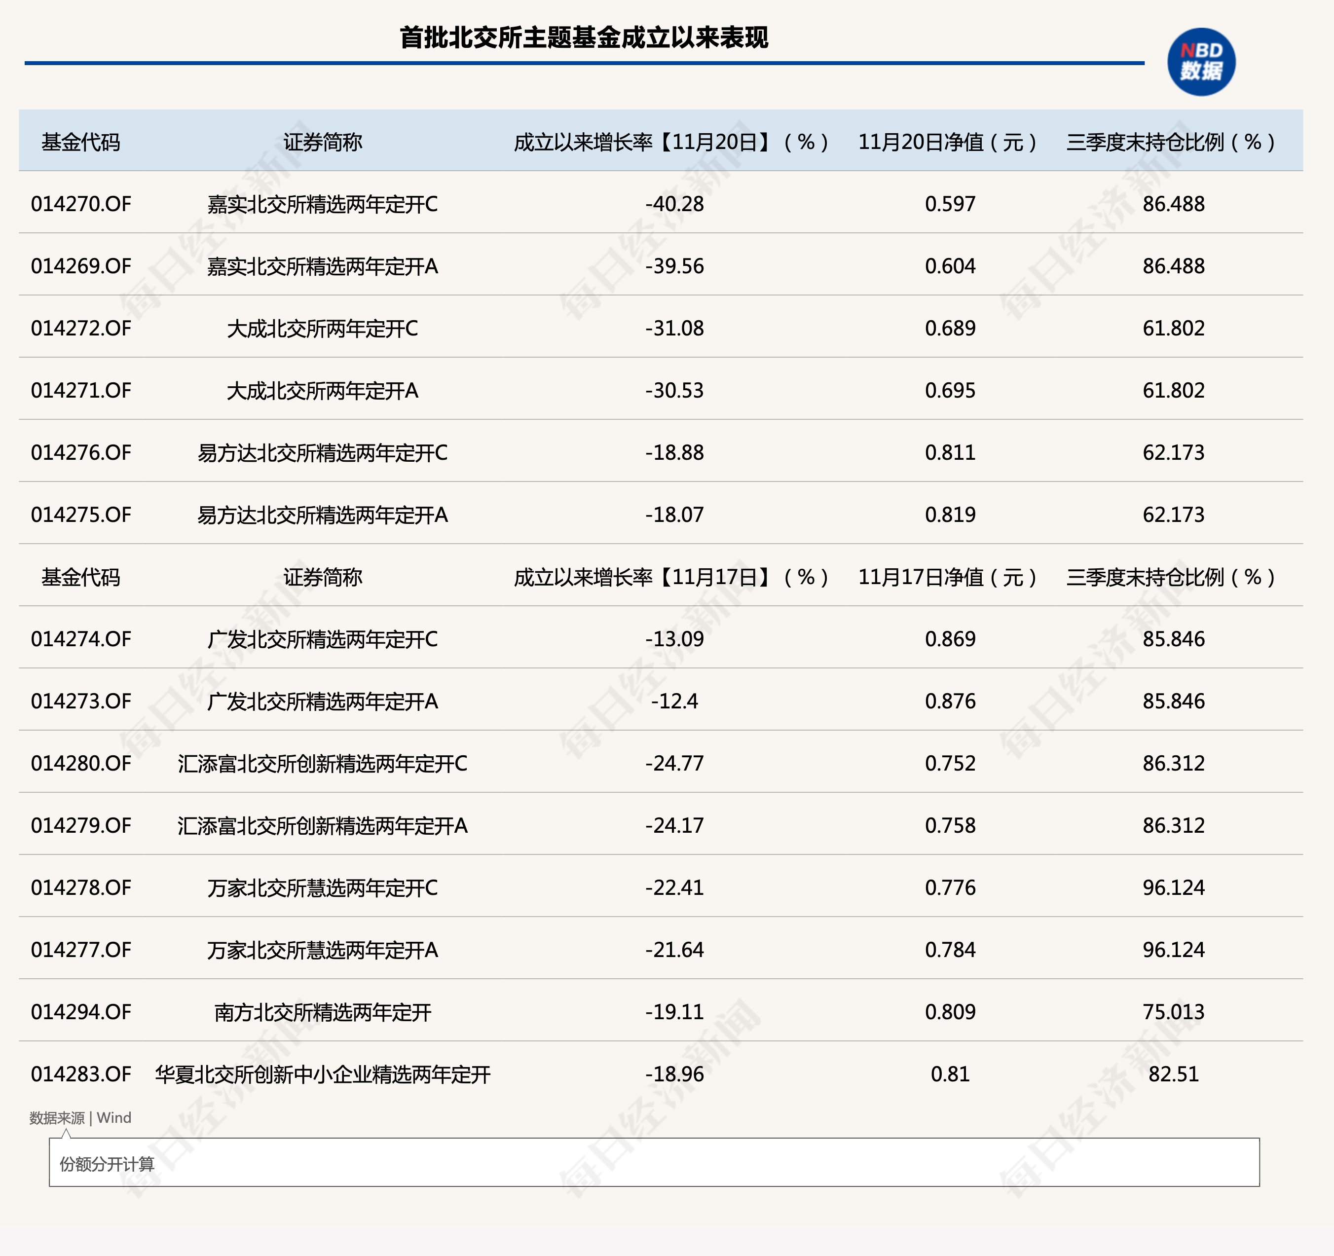Click net value 0.819
Viewport: 1334px width, 1256px height.
[x=950, y=515]
